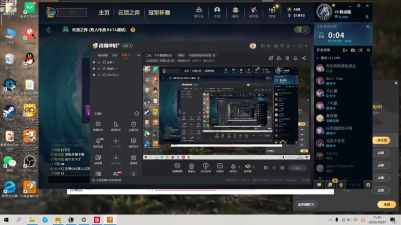Click the gift box icon with red badge

[x=271, y=58]
